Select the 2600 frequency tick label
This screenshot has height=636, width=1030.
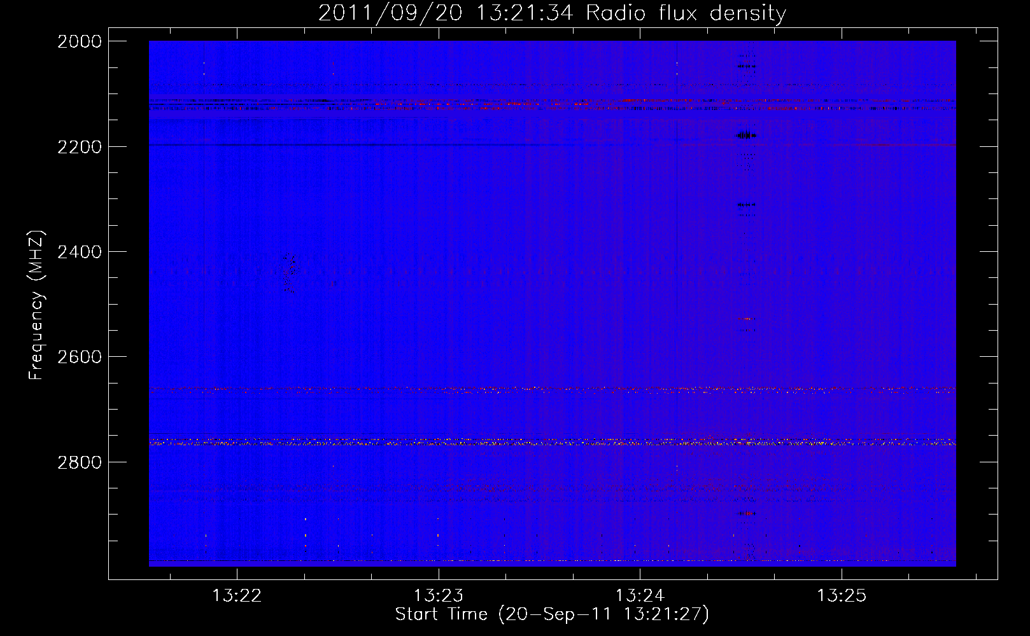(80, 357)
